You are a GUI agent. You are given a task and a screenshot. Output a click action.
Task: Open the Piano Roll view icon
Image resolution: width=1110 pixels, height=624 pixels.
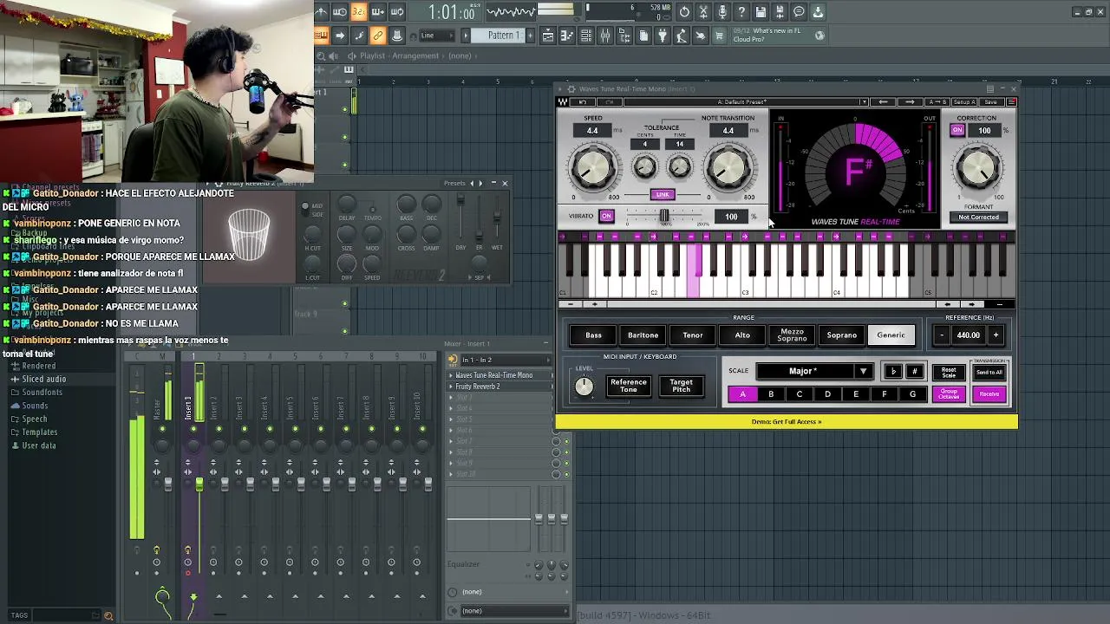click(x=568, y=36)
